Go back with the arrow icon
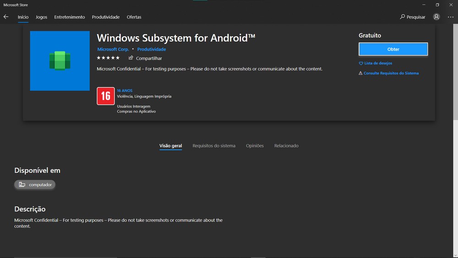Image resolution: width=458 pixels, height=258 pixels. click(6, 16)
